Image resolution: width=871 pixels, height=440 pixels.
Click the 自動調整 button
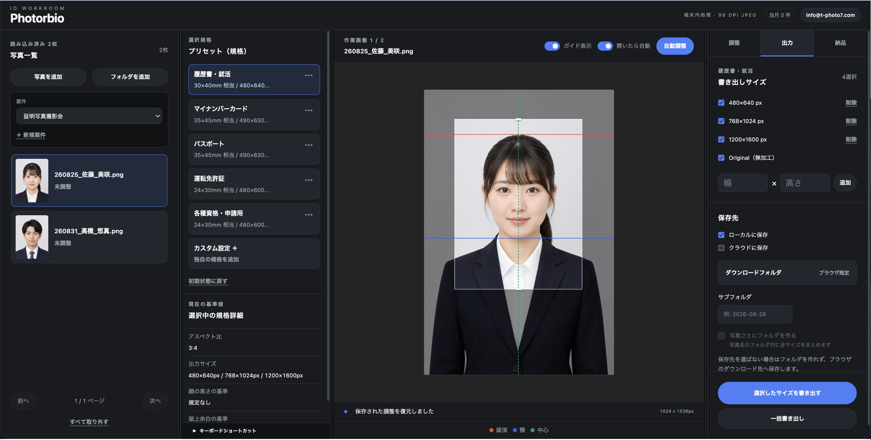pos(675,46)
